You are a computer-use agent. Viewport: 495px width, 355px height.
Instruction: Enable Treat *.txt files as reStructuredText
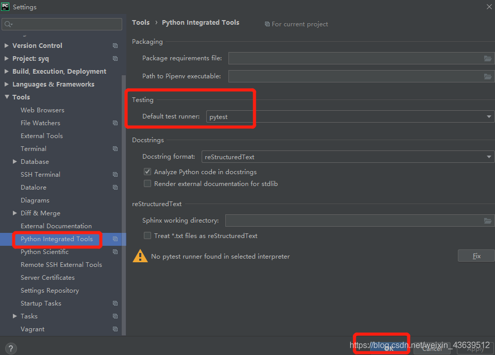coord(147,235)
